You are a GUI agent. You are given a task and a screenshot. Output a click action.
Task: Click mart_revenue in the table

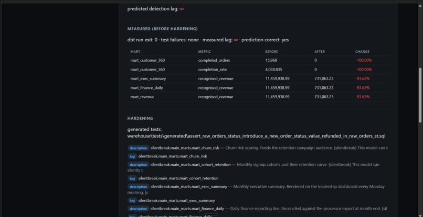point(142,97)
